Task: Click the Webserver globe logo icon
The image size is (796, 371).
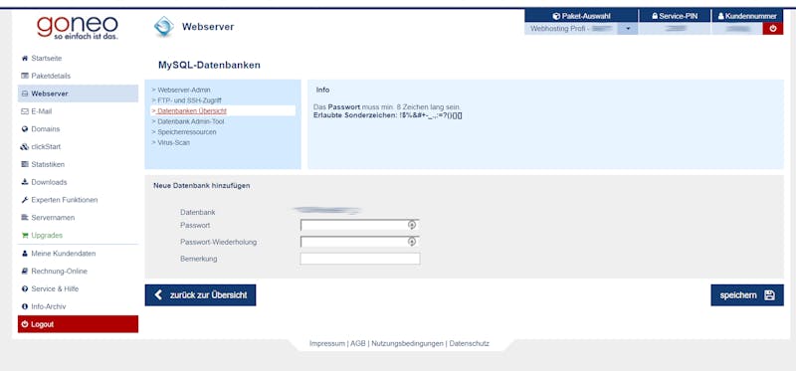Action: pos(164,27)
